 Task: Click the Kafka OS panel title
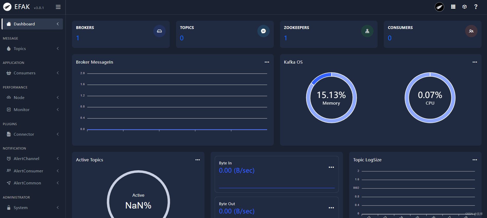[293, 62]
